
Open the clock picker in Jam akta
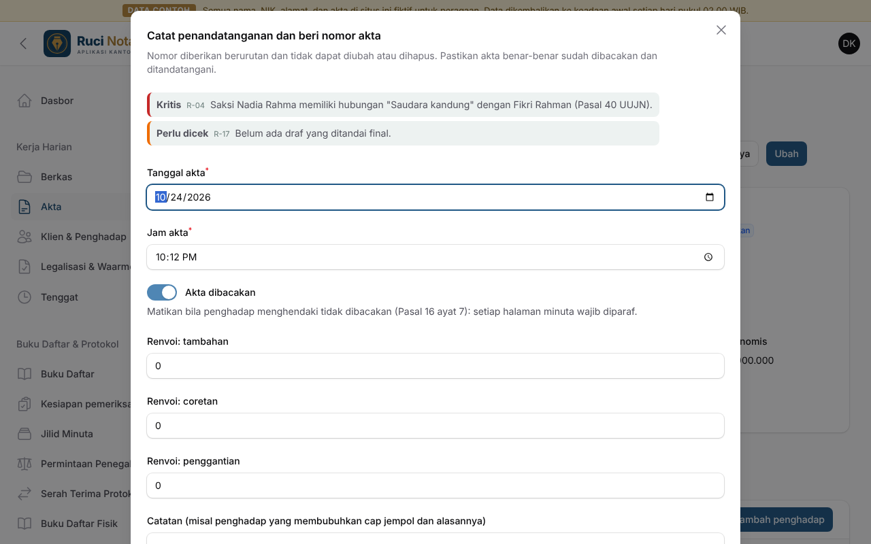coord(708,257)
